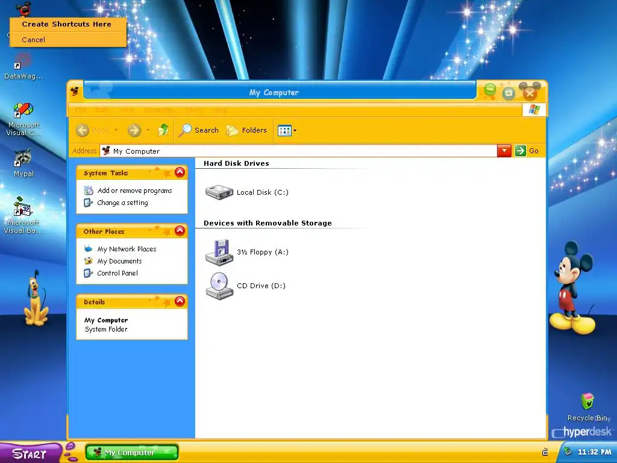Screen dimensions: 617x463
Task: Open My Documents link
Action: (x=120, y=261)
